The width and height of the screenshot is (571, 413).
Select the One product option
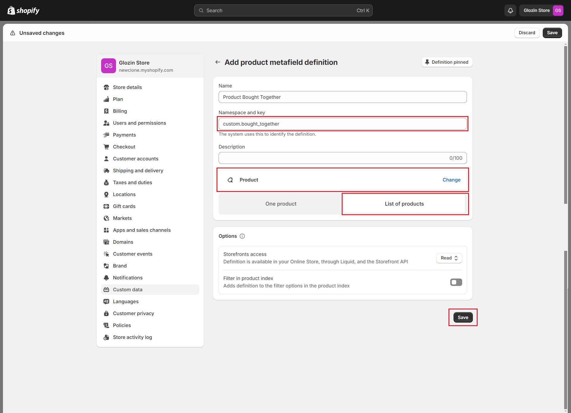281,204
